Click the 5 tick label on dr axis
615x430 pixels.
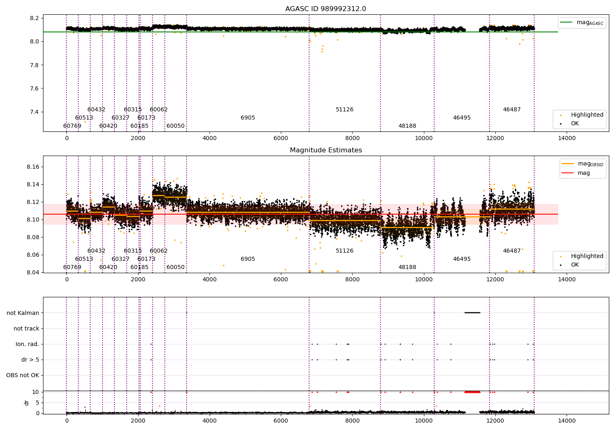tap(37, 403)
